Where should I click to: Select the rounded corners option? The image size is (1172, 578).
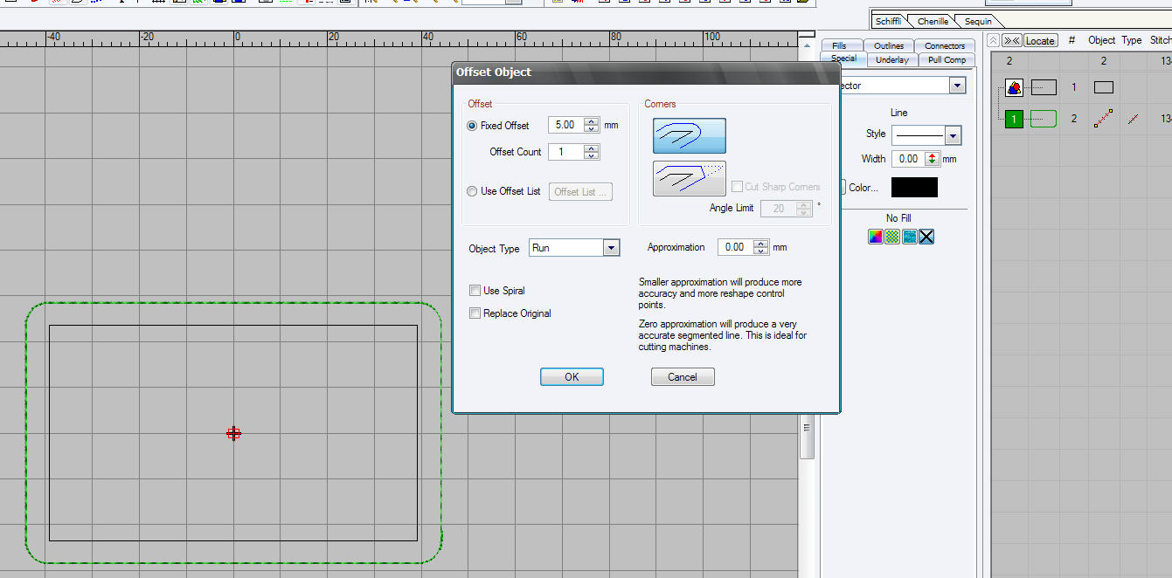[690, 135]
